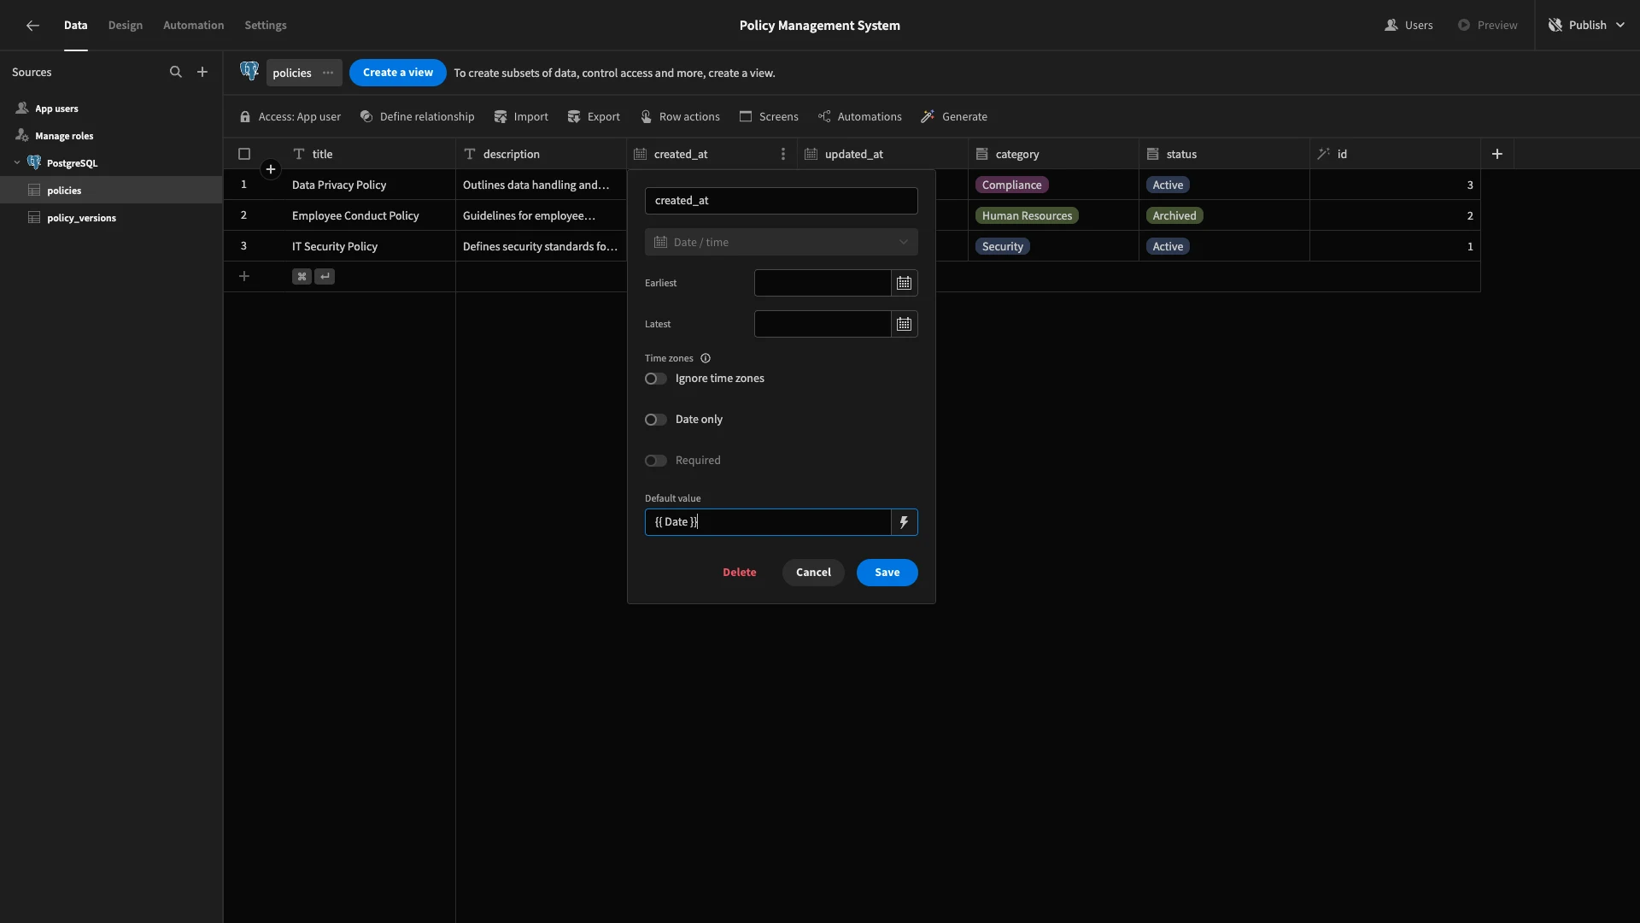Viewport: 1640px width, 923px height.
Task: Click the search icon in Sources
Action: 176,73
